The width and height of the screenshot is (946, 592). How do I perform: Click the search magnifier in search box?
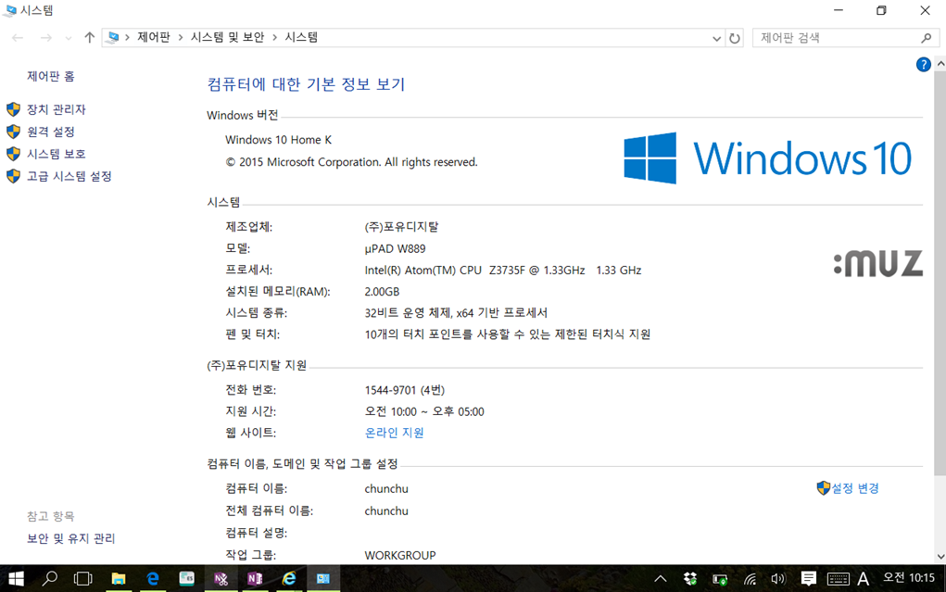(x=927, y=38)
